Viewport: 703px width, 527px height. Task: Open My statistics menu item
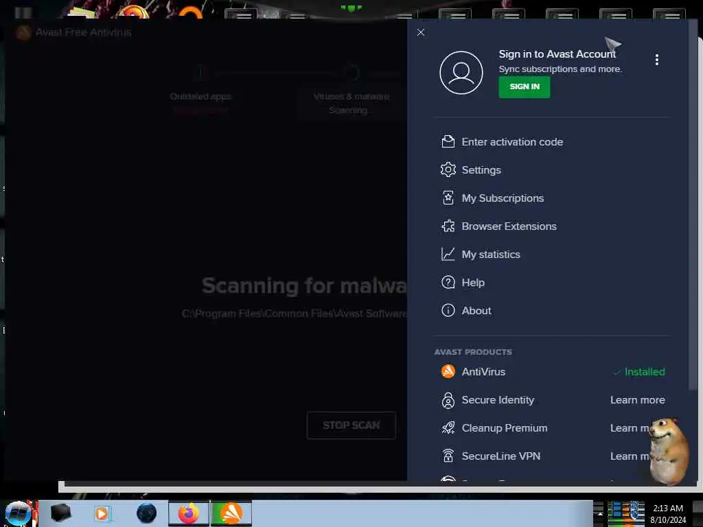click(491, 255)
